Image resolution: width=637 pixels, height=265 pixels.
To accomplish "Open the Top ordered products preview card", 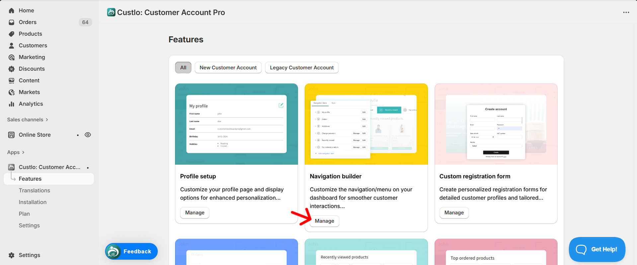I will tap(496, 252).
